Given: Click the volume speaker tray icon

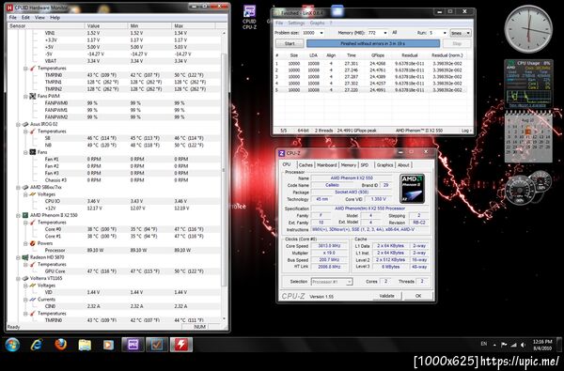Looking at the screenshot, I should point(523,345).
